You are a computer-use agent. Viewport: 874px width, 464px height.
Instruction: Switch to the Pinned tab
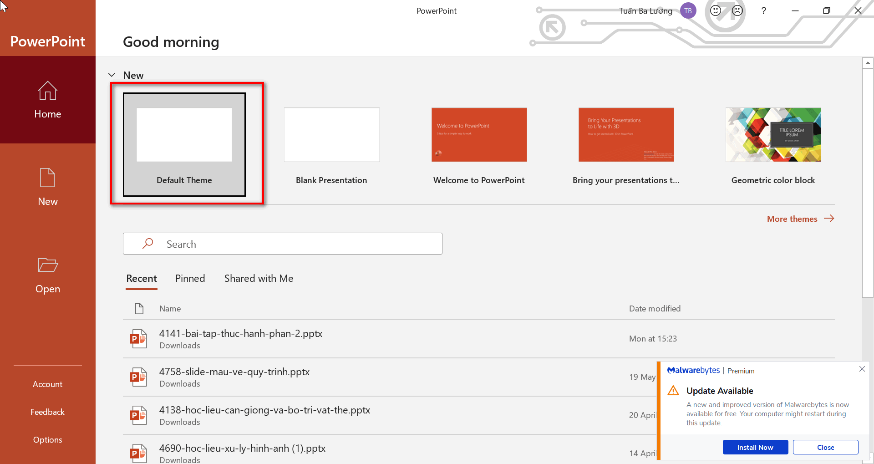190,279
